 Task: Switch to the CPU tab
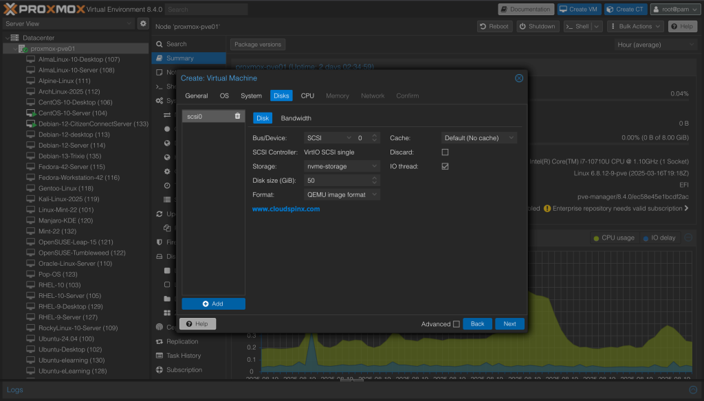coord(307,96)
